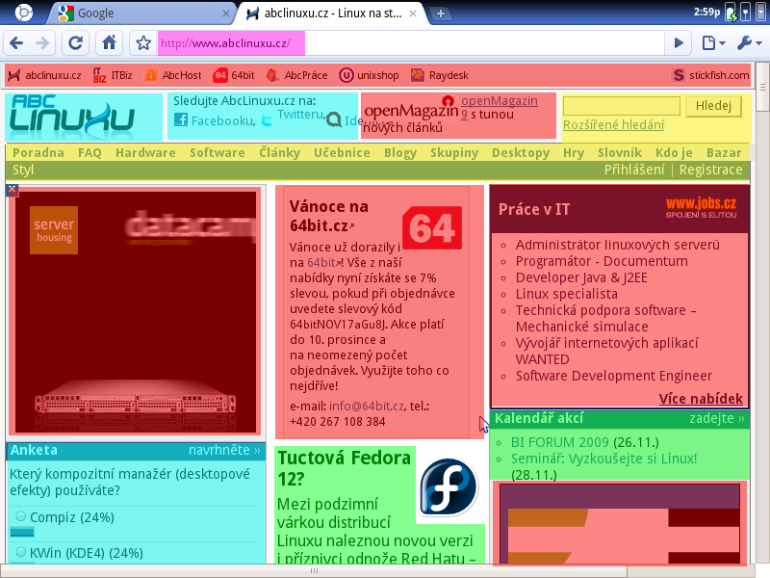This screenshot has width=770, height=578.
Task: Click the reload page icon
Action: click(x=75, y=43)
